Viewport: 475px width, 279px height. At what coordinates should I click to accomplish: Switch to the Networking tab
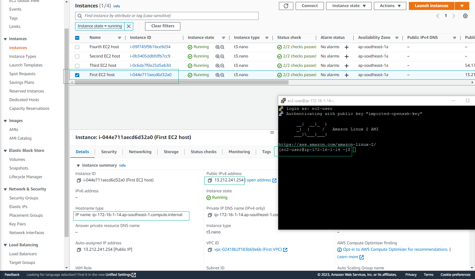140,152
